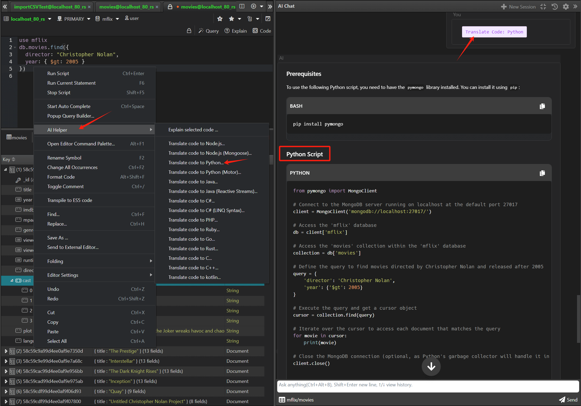
Task: Open AI Chat history icon
Action: [554, 7]
